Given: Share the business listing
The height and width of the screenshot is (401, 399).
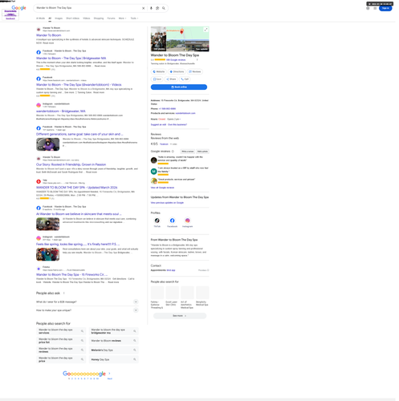Looking at the screenshot, I should (x=171, y=79).
